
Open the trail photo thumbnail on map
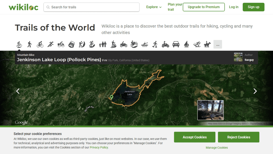(210, 110)
